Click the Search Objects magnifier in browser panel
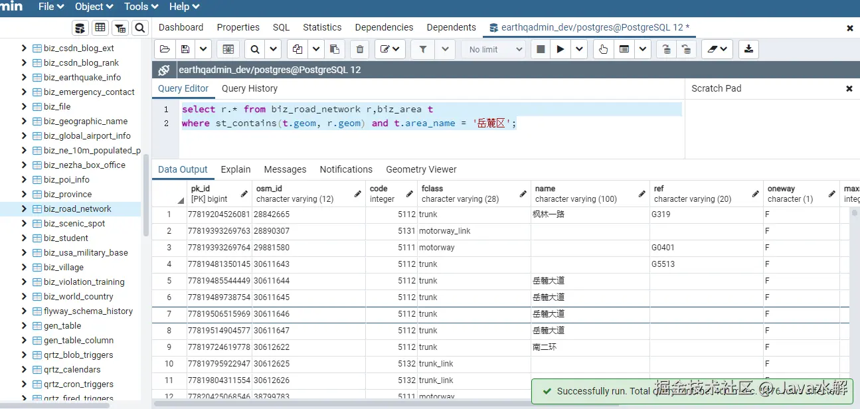The width and height of the screenshot is (860, 409). click(x=139, y=28)
